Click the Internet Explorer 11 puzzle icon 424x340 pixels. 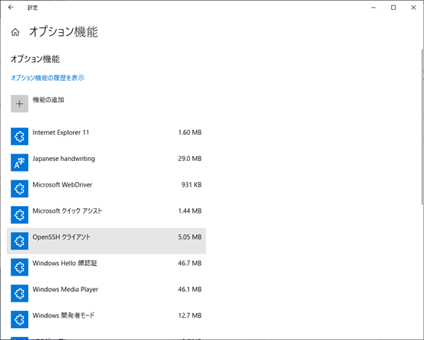19,136
